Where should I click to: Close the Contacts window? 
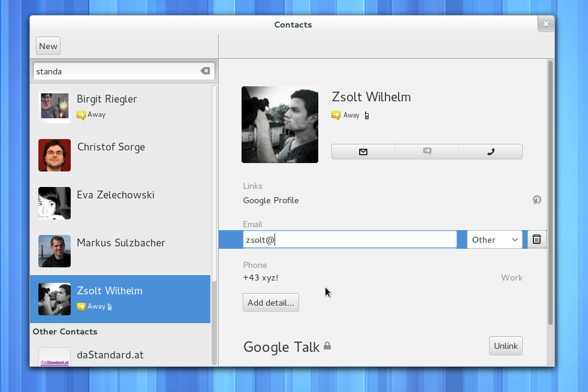(546, 24)
